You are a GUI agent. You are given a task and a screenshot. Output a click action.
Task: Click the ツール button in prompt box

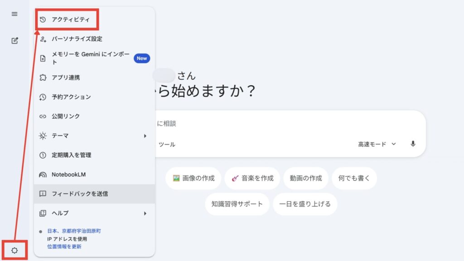[x=167, y=145]
